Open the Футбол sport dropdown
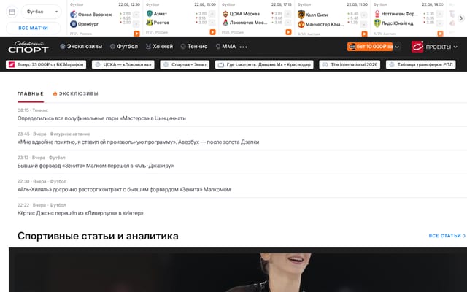Viewport: 467px width, 292px height. click(x=41, y=12)
